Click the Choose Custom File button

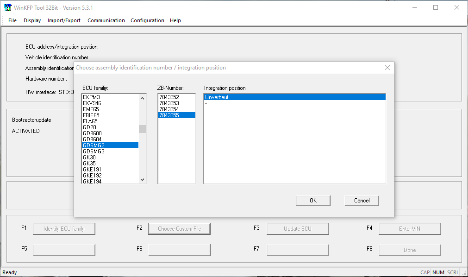point(180,228)
